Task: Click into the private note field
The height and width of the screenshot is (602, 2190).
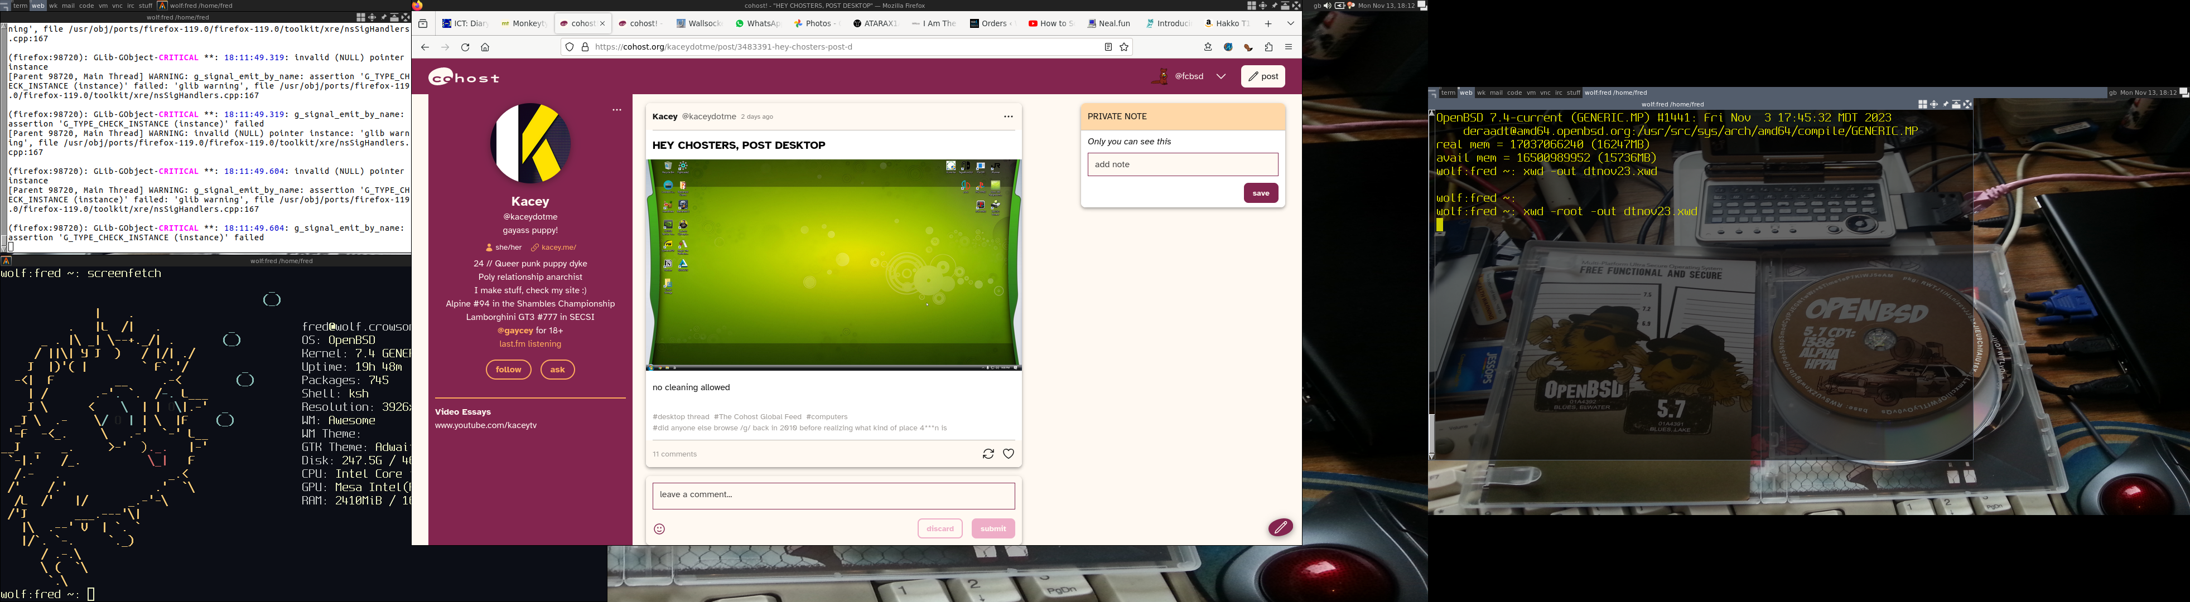Action: pyautogui.click(x=1181, y=165)
